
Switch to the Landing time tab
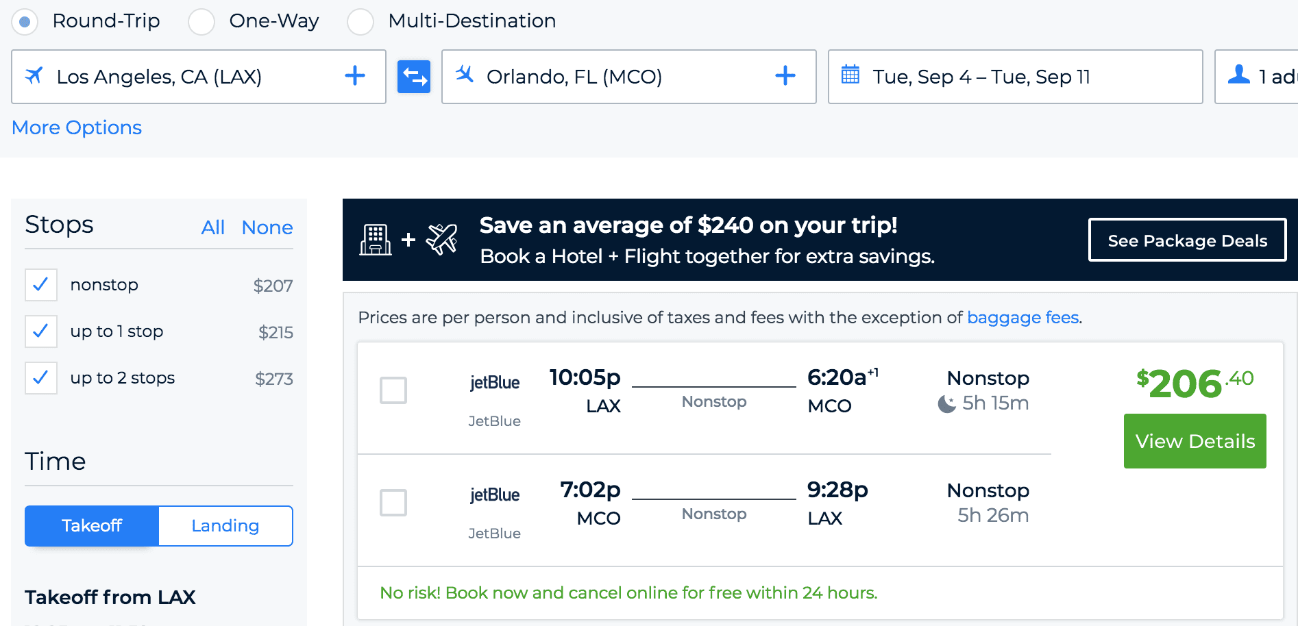(225, 526)
